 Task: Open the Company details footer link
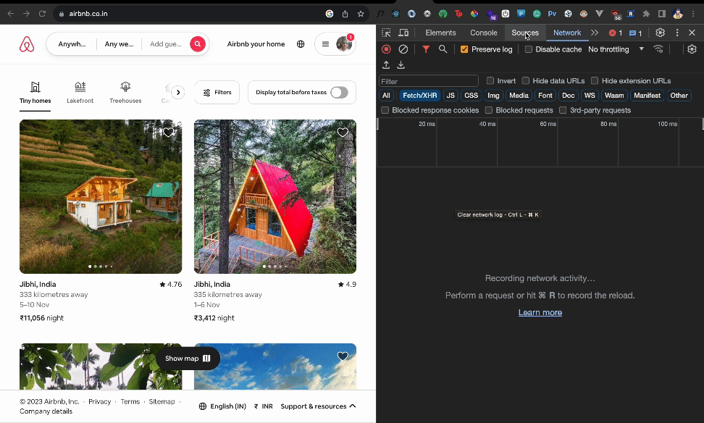[x=46, y=411]
